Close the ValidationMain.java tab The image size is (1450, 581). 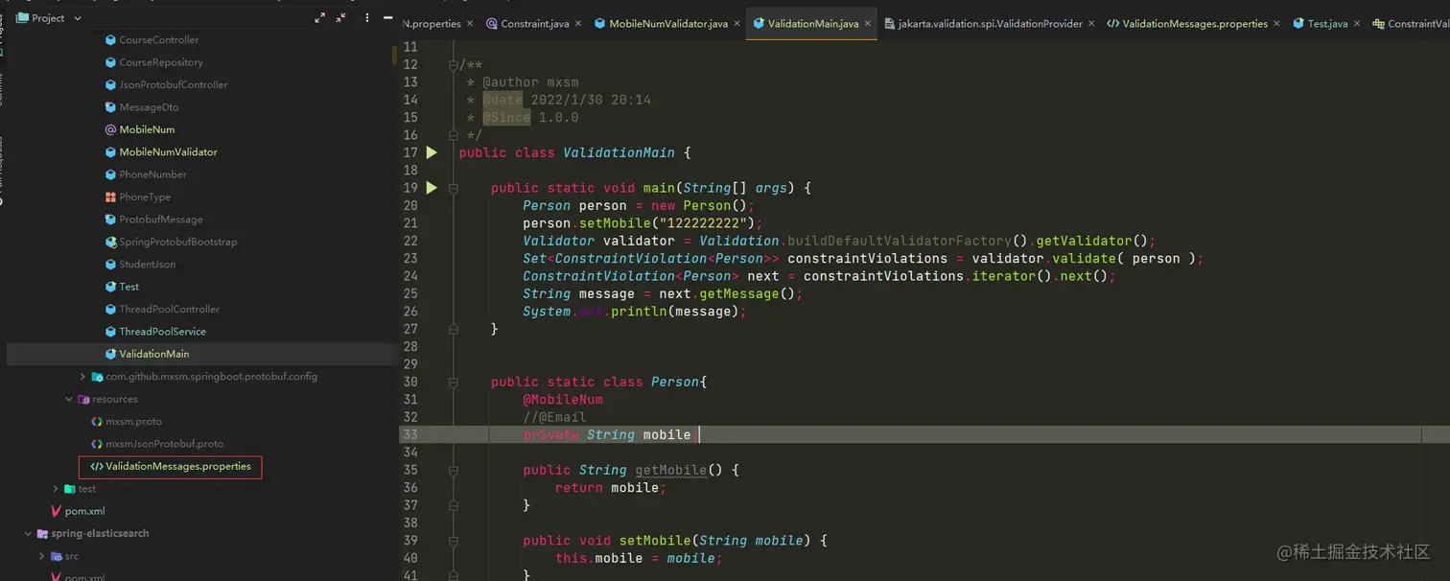(867, 24)
